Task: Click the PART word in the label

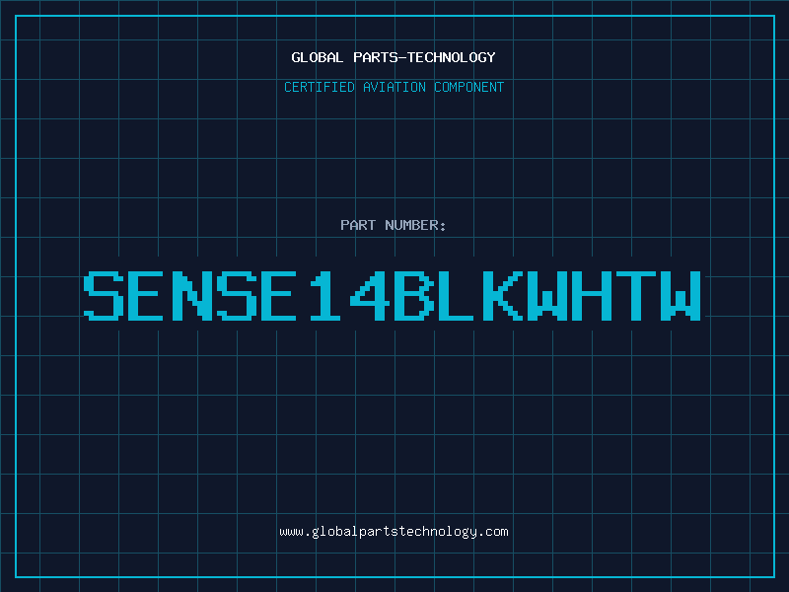Action: [358, 225]
